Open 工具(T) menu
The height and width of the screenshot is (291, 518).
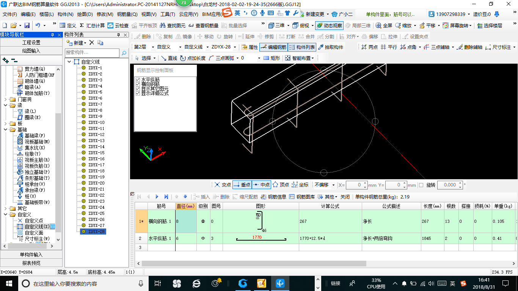click(167, 14)
